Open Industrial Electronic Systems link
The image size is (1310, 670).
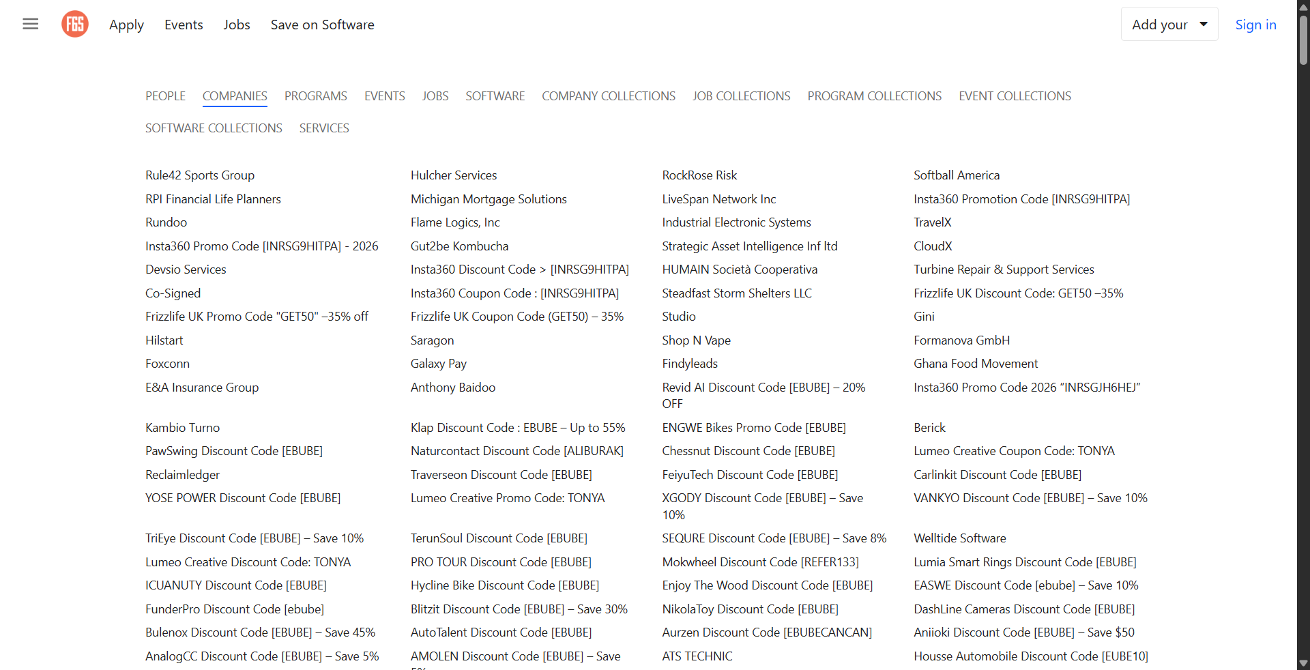click(737, 222)
